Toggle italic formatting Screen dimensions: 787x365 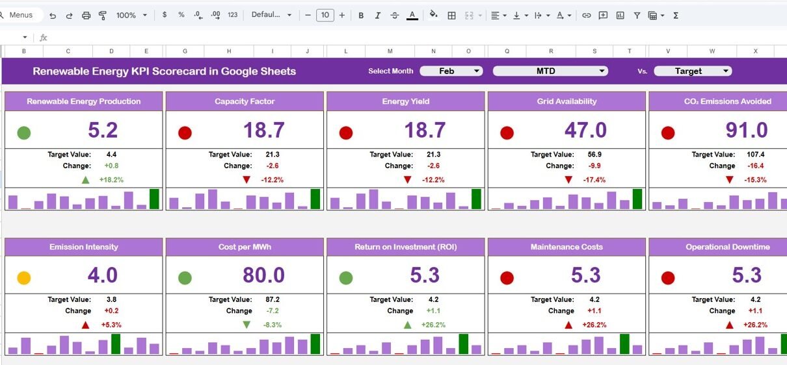pyautogui.click(x=377, y=15)
